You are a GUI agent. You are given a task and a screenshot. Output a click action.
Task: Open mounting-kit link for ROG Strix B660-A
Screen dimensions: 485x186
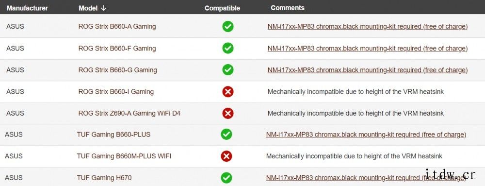368,27
